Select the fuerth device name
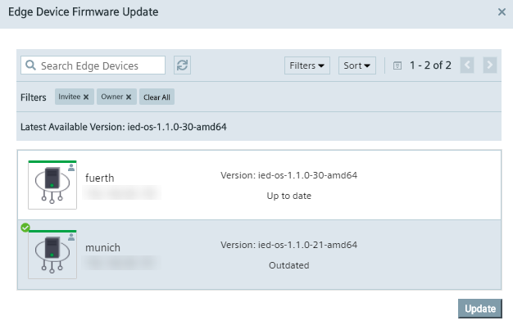 coord(100,178)
